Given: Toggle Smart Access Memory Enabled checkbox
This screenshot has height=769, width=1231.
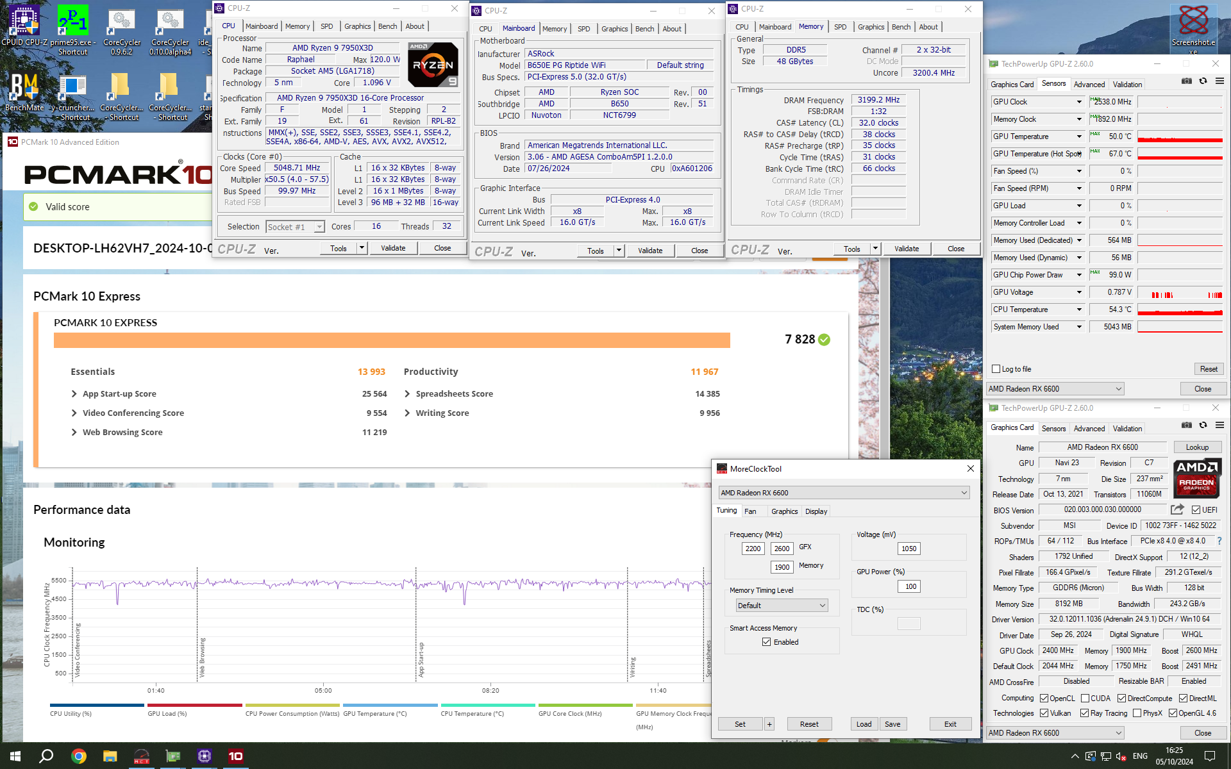Looking at the screenshot, I should pos(766,642).
